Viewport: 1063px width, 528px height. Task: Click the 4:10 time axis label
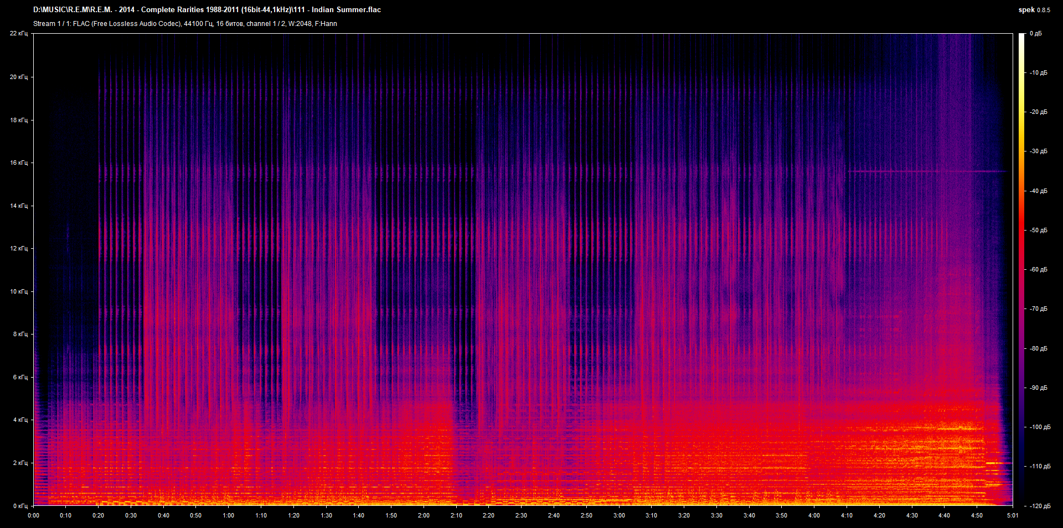[847, 515]
